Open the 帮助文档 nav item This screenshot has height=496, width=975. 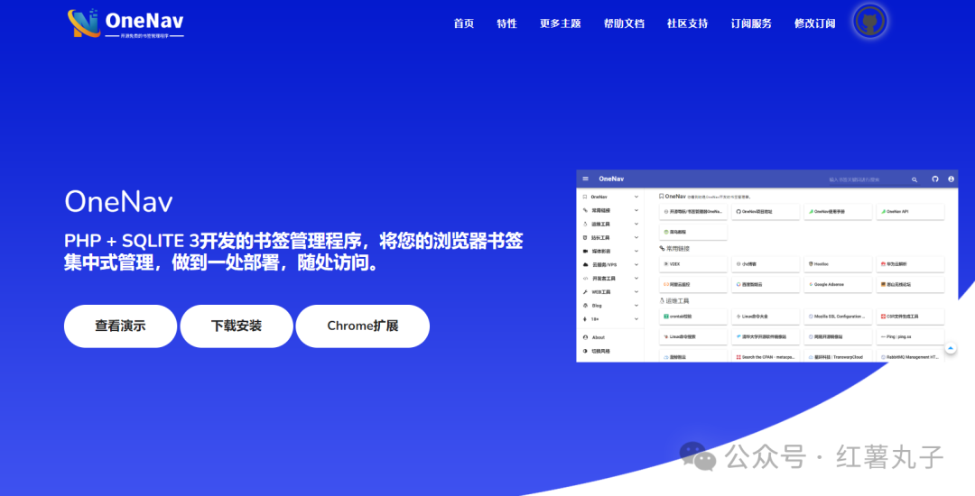624,23
